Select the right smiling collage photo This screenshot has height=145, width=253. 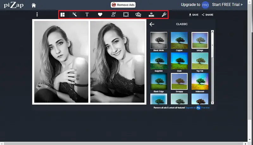[x=117, y=62]
